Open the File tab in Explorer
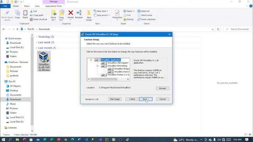The height and width of the screenshot is (142, 253). [x=5, y=6]
